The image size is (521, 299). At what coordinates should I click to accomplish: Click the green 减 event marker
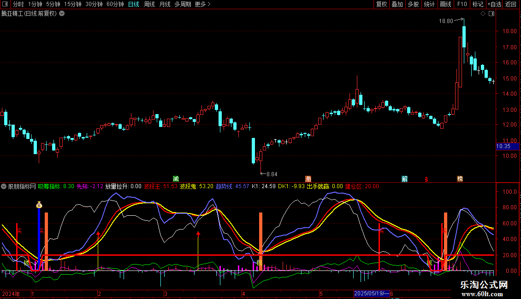(x=176, y=179)
